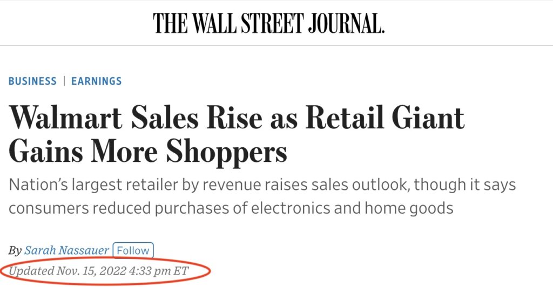Click the word 'THE WALL' in the masthead
The width and height of the screenshot is (553, 287).
[194, 23]
